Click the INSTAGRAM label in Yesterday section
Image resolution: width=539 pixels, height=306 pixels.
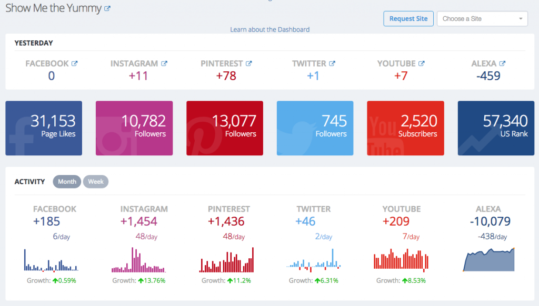point(134,64)
